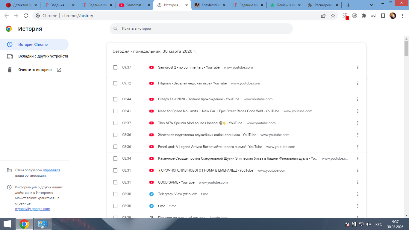Select История Chrome in sidebar
This screenshot has height=230, width=409.
[34, 44]
